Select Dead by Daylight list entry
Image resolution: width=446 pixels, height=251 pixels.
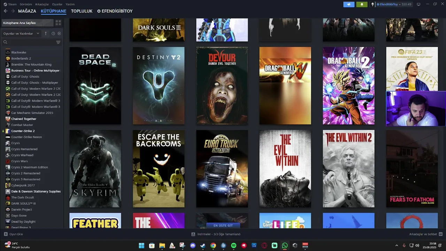[x=23, y=221]
